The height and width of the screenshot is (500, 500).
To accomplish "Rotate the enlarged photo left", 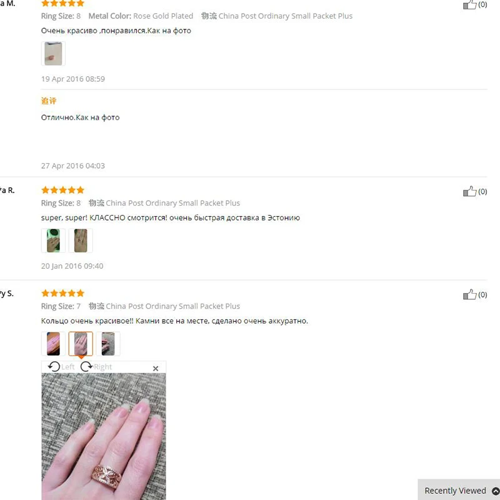I will (x=61, y=367).
